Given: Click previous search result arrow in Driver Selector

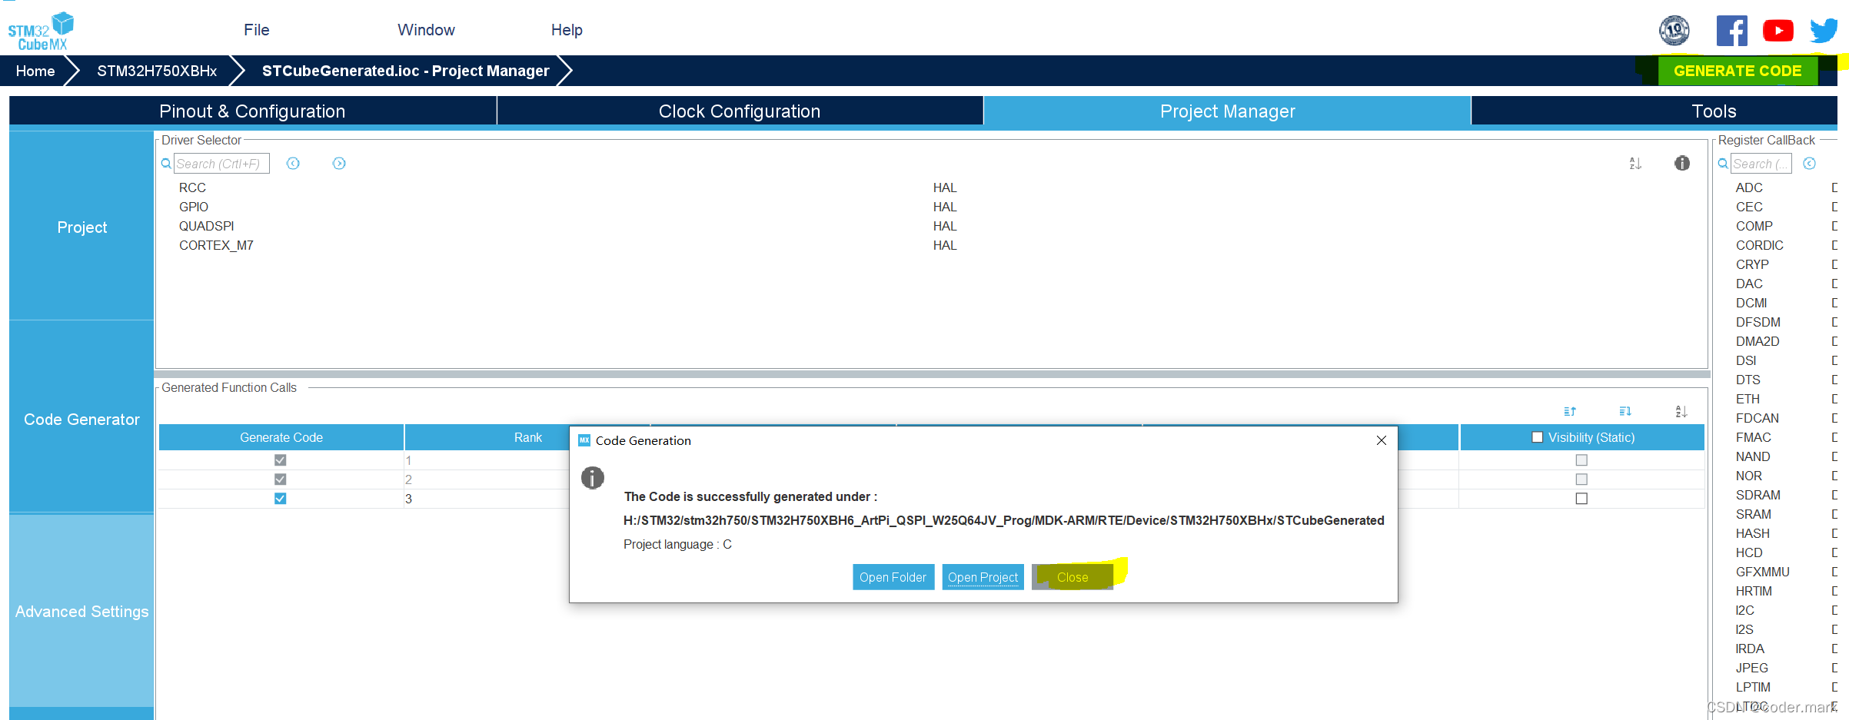Looking at the screenshot, I should click(x=293, y=163).
